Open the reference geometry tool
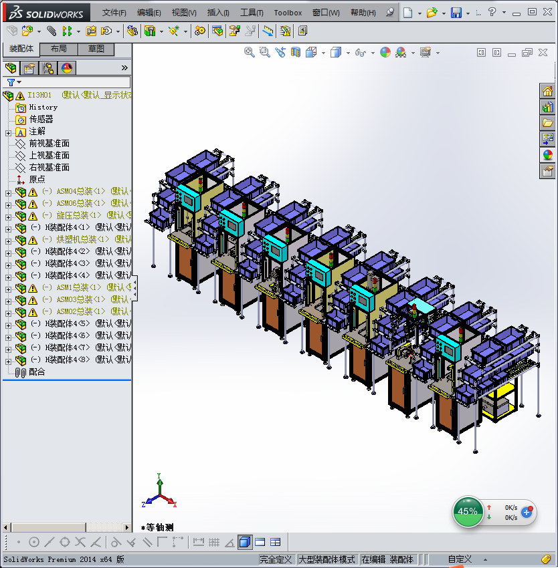 174,31
